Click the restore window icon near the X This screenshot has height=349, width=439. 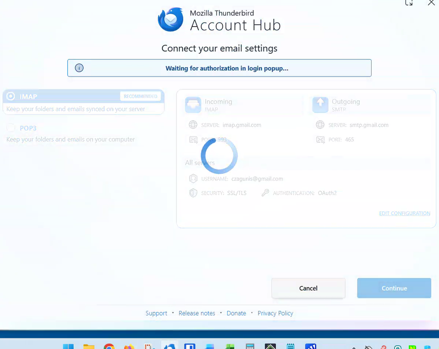tap(409, 3)
